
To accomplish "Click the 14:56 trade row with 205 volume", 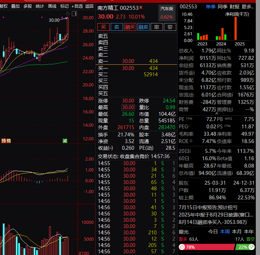I will 136,245.
